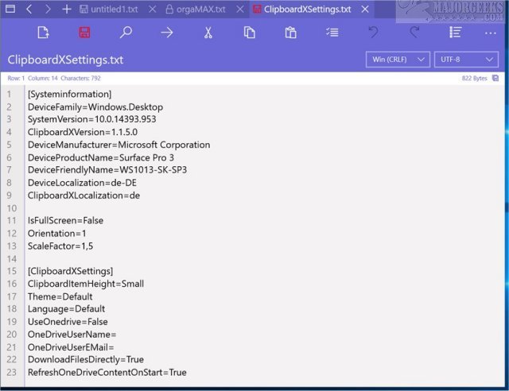Click the Theme=Default line

[60, 296]
